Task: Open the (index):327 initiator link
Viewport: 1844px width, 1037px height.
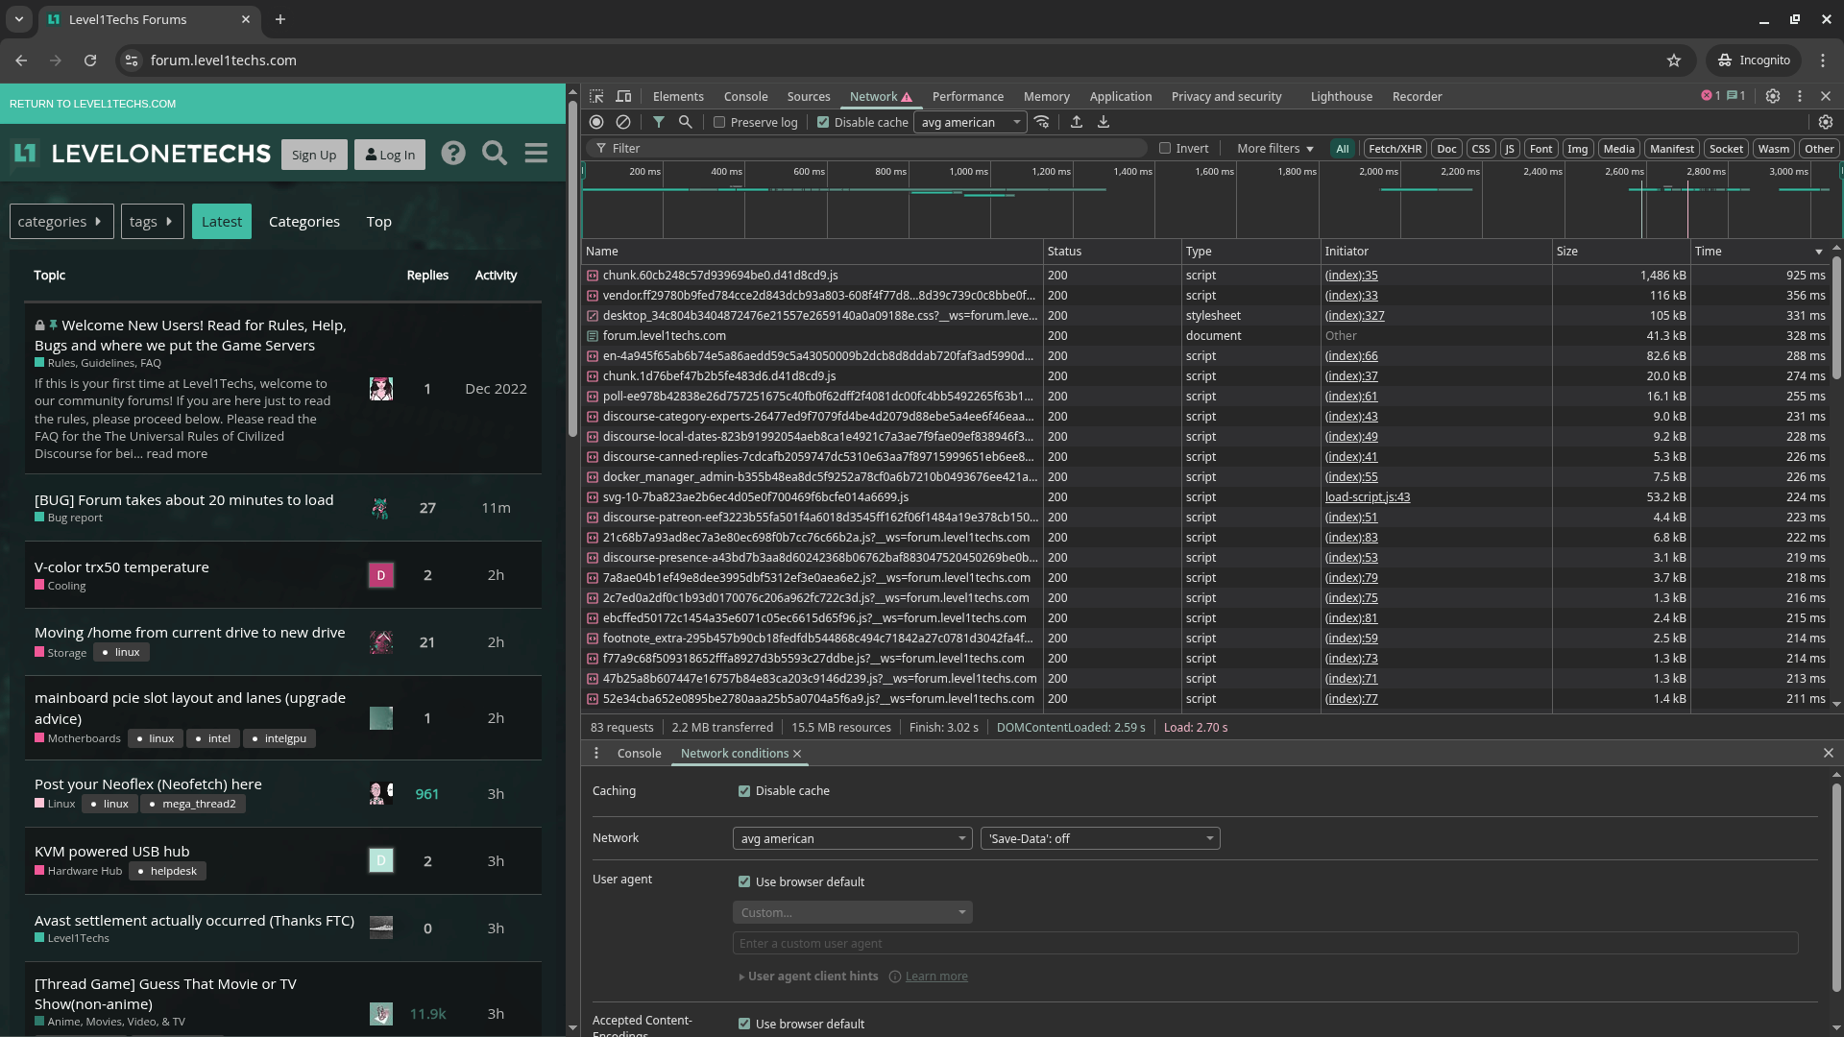Action: 1354,316
